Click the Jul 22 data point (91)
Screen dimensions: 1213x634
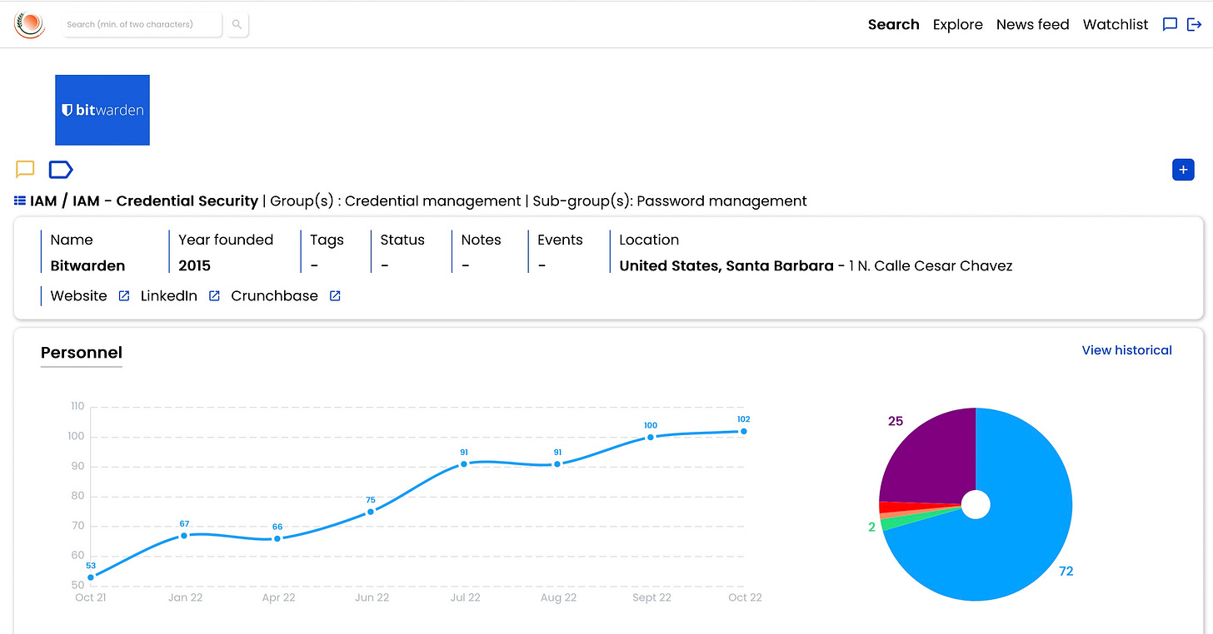pyautogui.click(x=464, y=463)
